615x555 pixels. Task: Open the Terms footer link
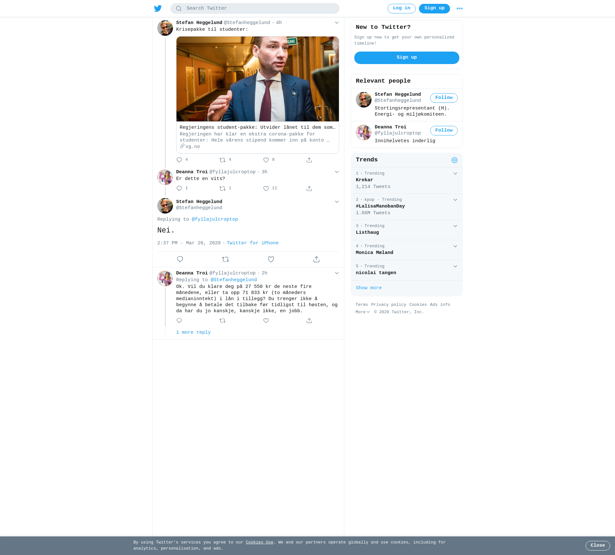(x=362, y=305)
